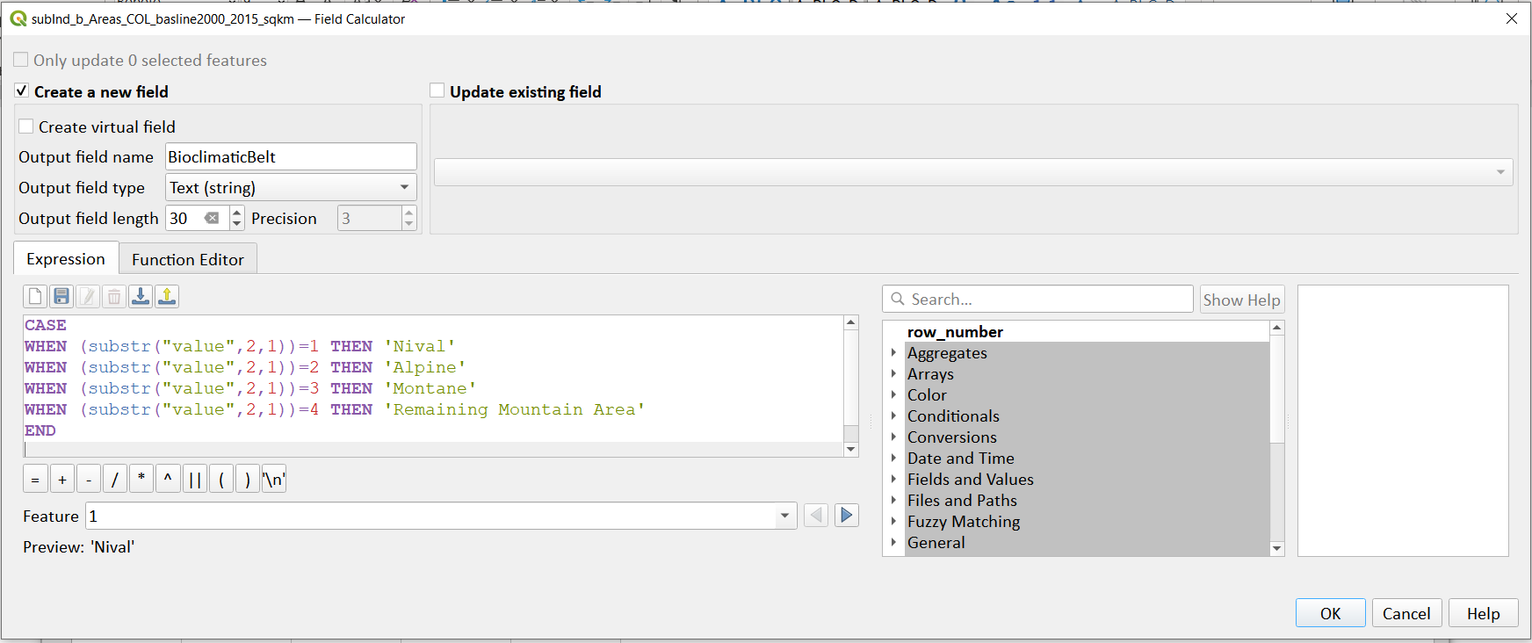Insert the newline character button
Screen dimensions: 1532x643
pyautogui.click(x=274, y=480)
